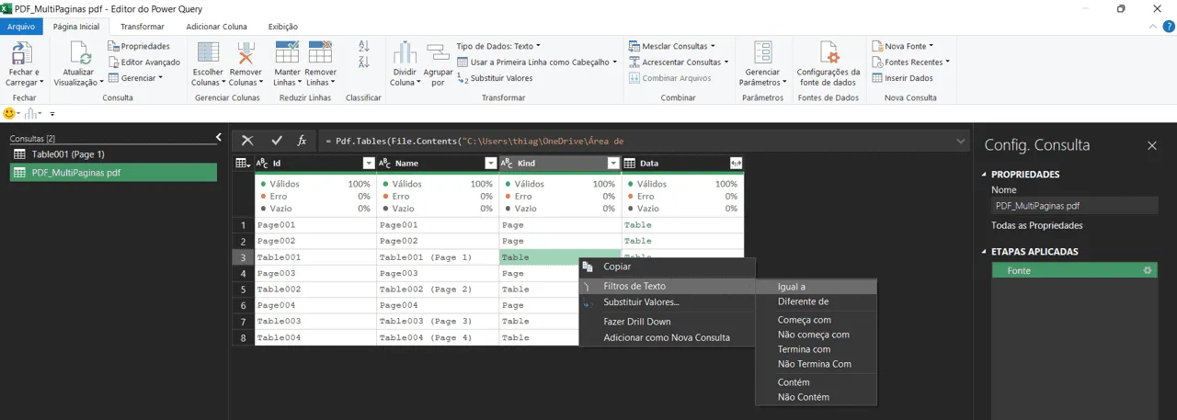The image size is (1177, 420).
Task: Open the Todas as Propriedades link
Action: [x=1036, y=225]
